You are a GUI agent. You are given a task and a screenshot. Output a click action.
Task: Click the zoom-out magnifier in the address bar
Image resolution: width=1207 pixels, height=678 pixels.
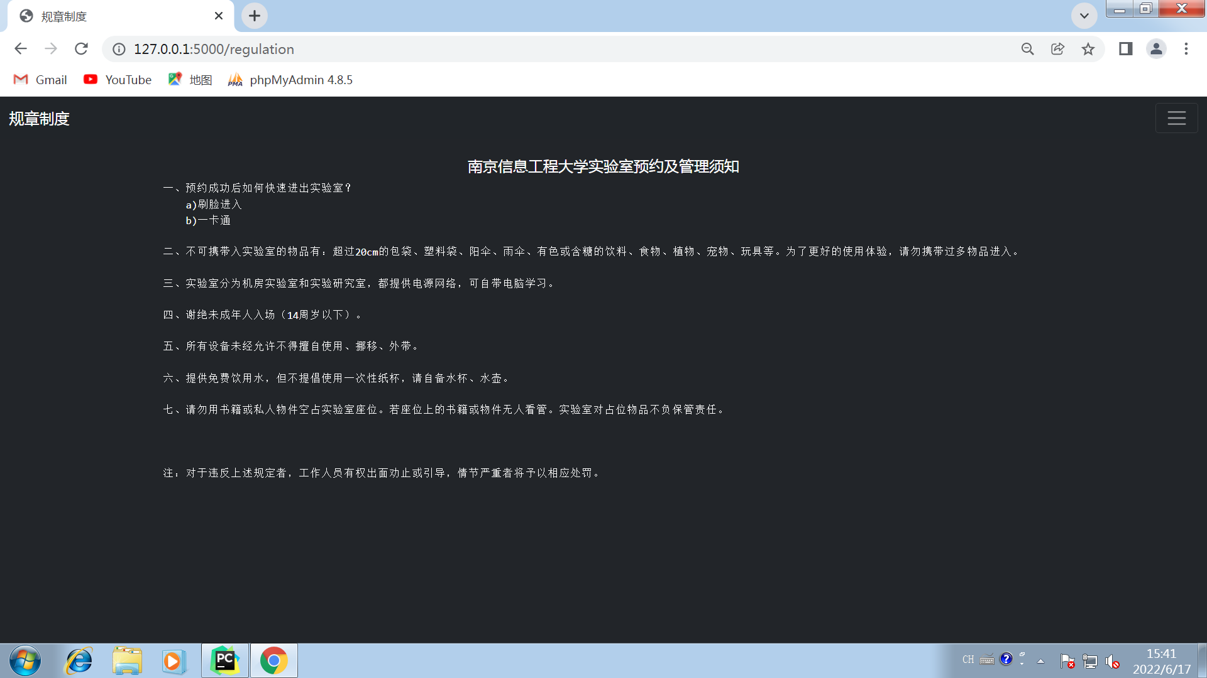coord(1027,49)
